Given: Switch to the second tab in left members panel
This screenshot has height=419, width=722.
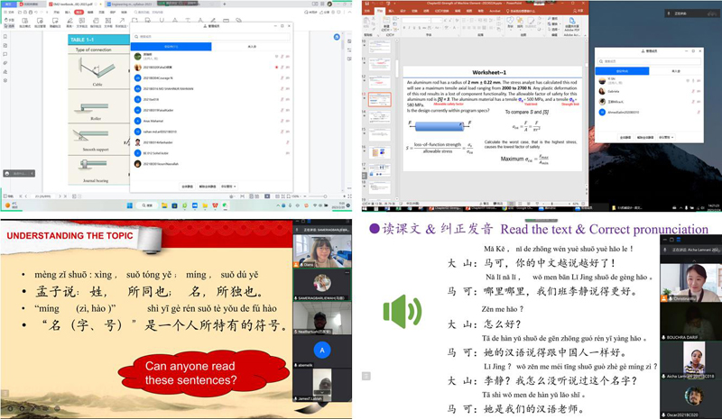Looking at the screenshot, I should click(x=251, y=46).
